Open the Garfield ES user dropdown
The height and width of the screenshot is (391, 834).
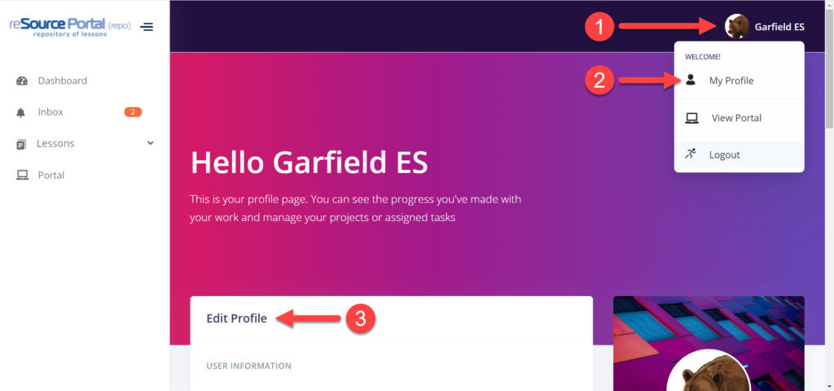coord(779,27)
